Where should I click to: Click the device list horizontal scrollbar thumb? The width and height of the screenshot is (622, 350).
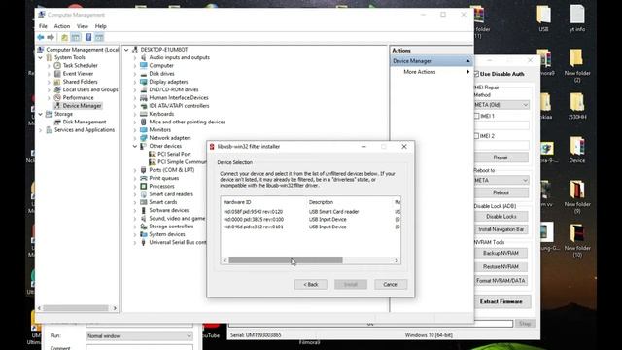286,261
